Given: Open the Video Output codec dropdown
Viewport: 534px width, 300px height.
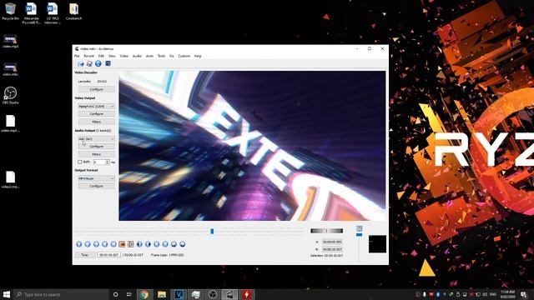Looking at the screenshot, I should [97, 106].
